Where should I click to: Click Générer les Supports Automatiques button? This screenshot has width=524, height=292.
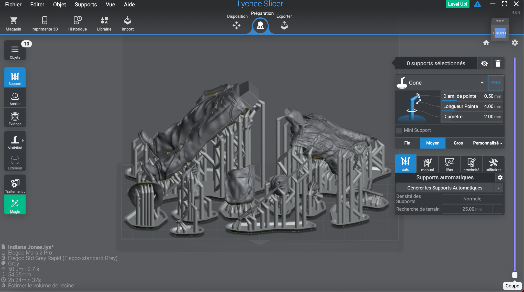coord(445,188)
